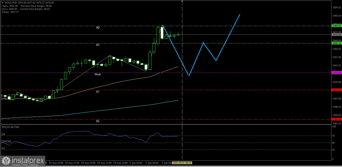Click the 29 Aug 23:00 time axis label
The image size is (342, 167).
[121, 163]
